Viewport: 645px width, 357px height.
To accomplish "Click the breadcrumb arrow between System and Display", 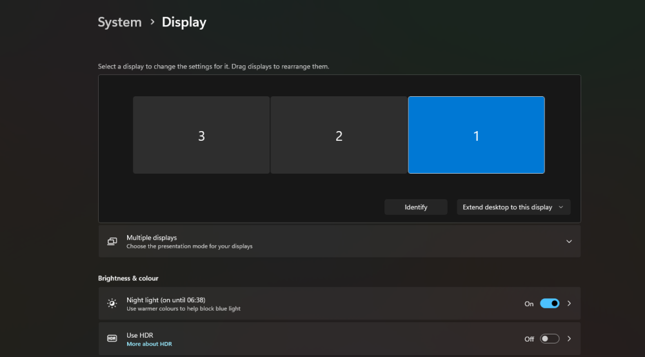I will tap(152, 22).
